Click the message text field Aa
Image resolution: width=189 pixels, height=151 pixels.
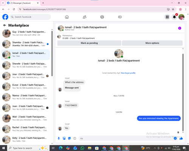(126, 139)
